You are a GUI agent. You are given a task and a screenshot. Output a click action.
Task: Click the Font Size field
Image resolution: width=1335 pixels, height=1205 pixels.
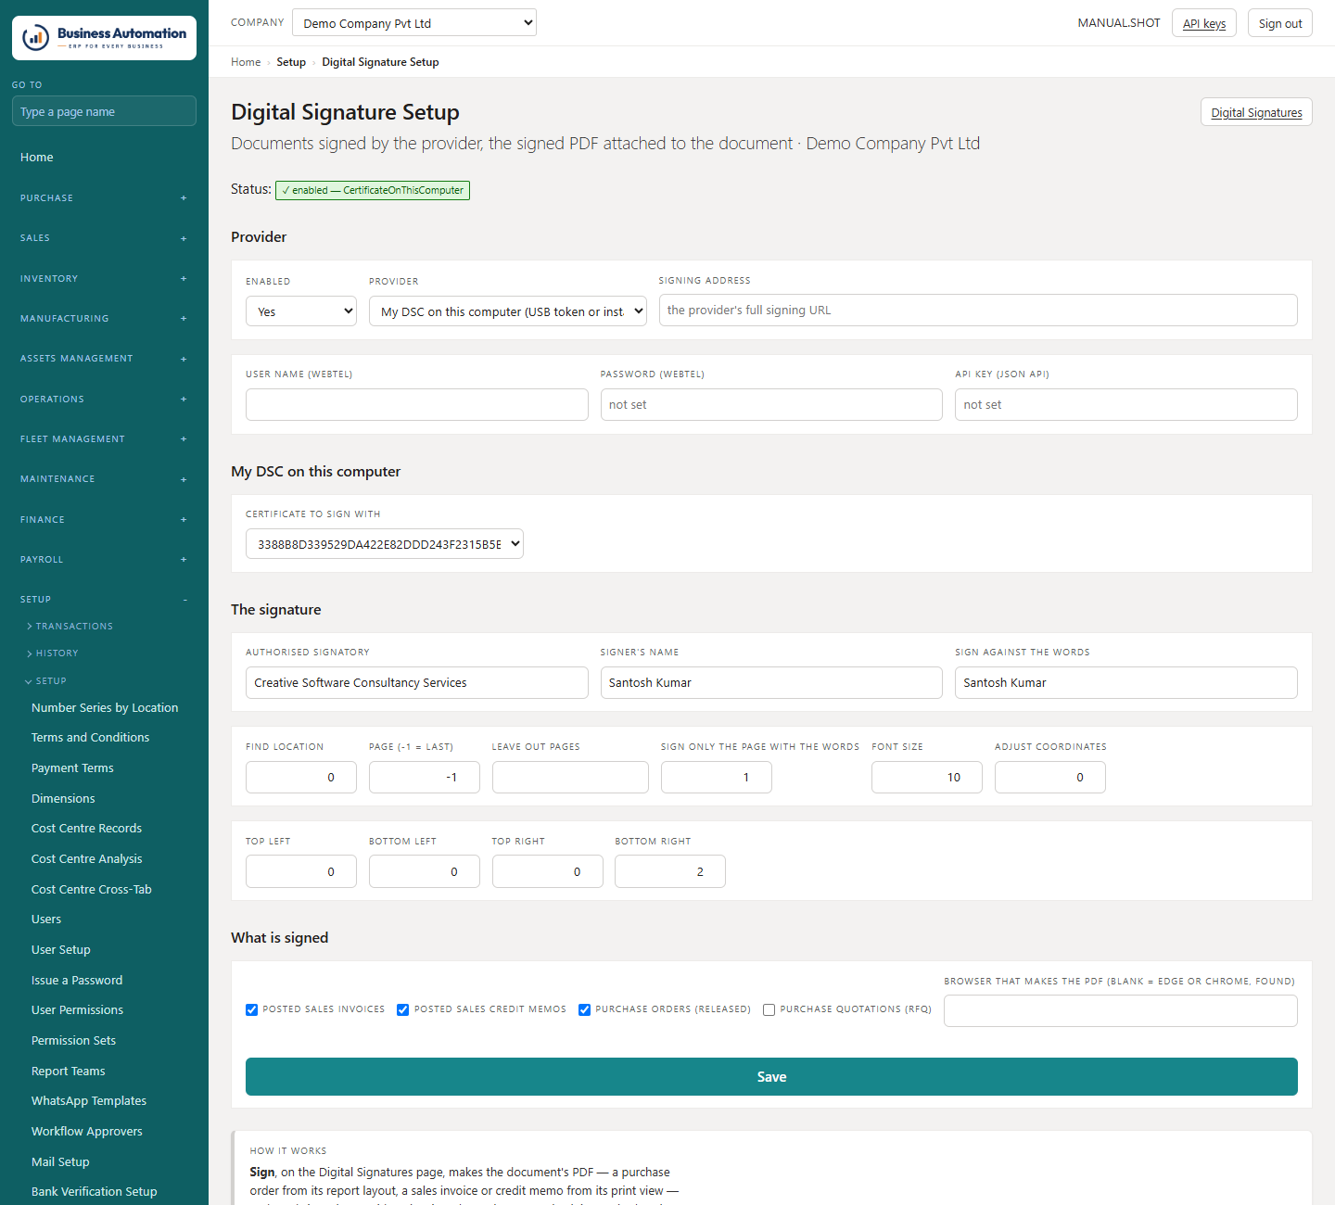coord(927,778)
